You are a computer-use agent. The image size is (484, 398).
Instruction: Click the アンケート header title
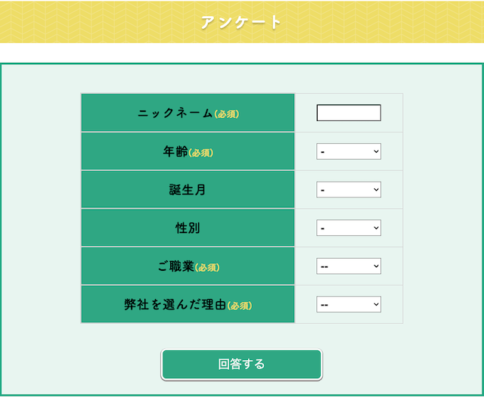point(241,22)
